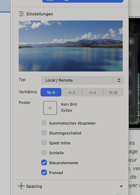140x195 pixels.
Task: Open the Typ dropdown Local / Remote
Action: pyautogui.click(x=82, y=80)
